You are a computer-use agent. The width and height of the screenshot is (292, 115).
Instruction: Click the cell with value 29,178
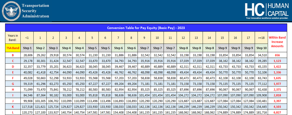[x=27, y=61]
